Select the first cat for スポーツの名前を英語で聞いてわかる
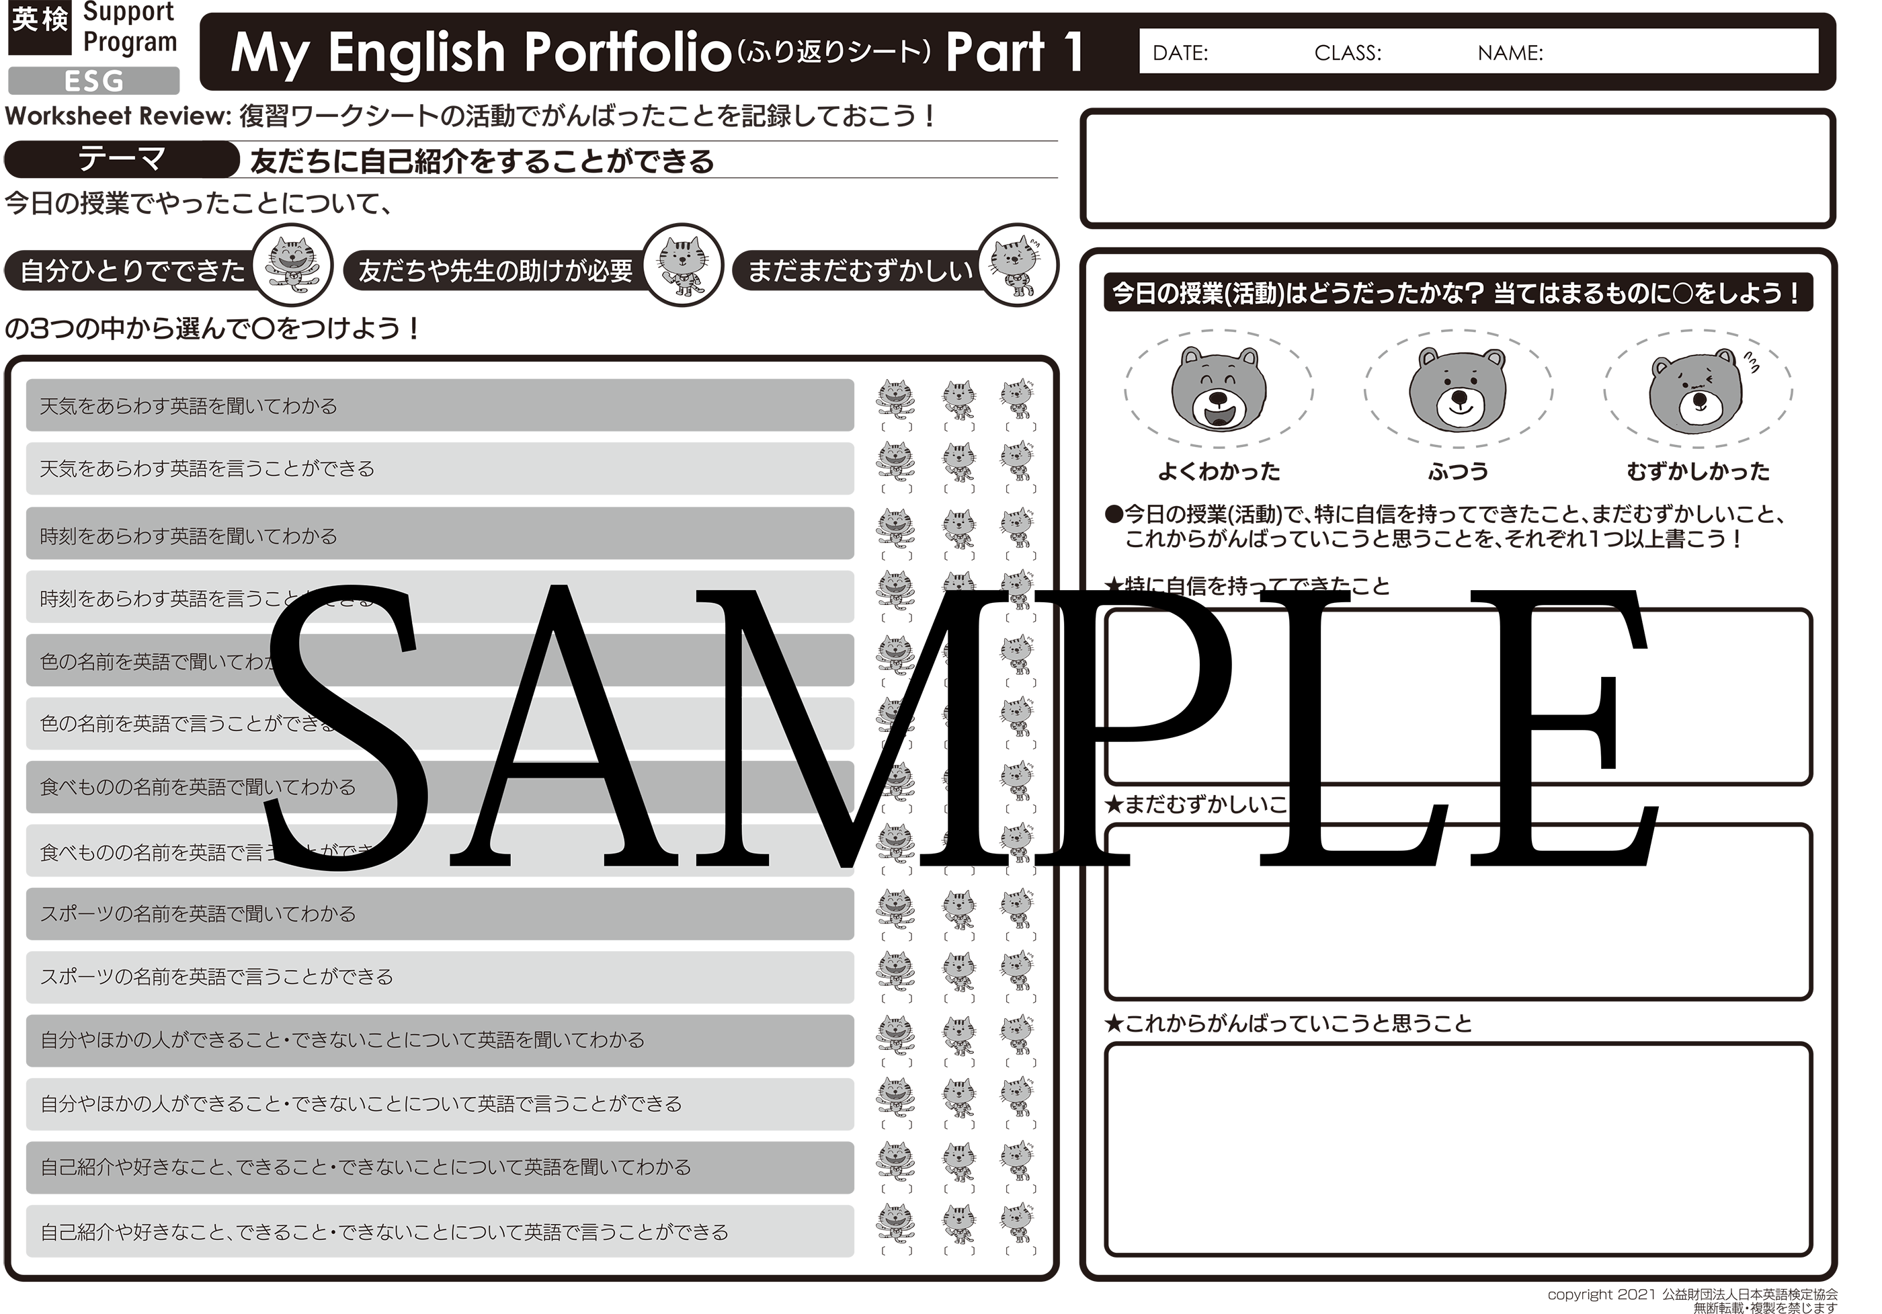 pos(895,909)
